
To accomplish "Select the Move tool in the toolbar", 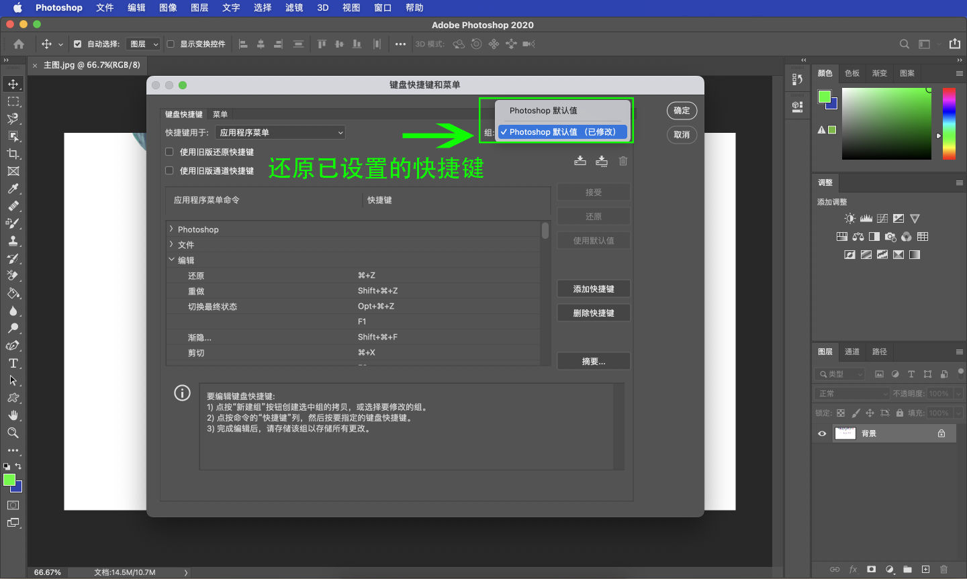I will click(x=13, y=84).
